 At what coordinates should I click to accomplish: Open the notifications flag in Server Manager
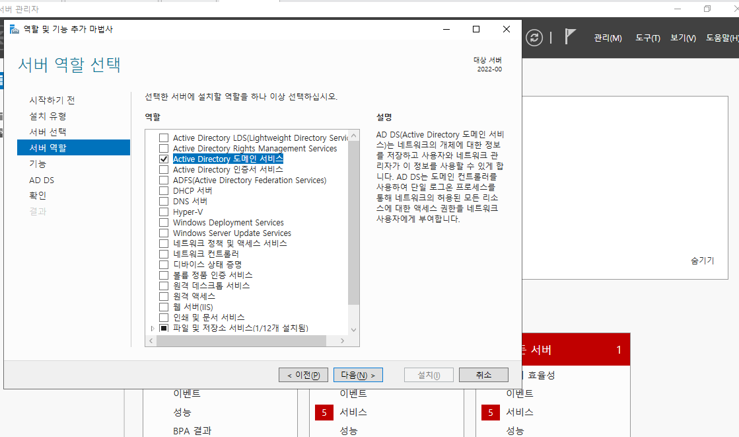pos(571,36)
